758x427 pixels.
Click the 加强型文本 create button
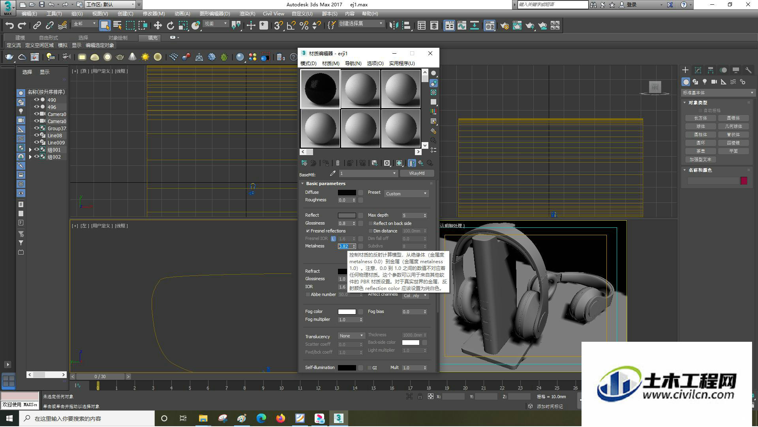[701, 160]
